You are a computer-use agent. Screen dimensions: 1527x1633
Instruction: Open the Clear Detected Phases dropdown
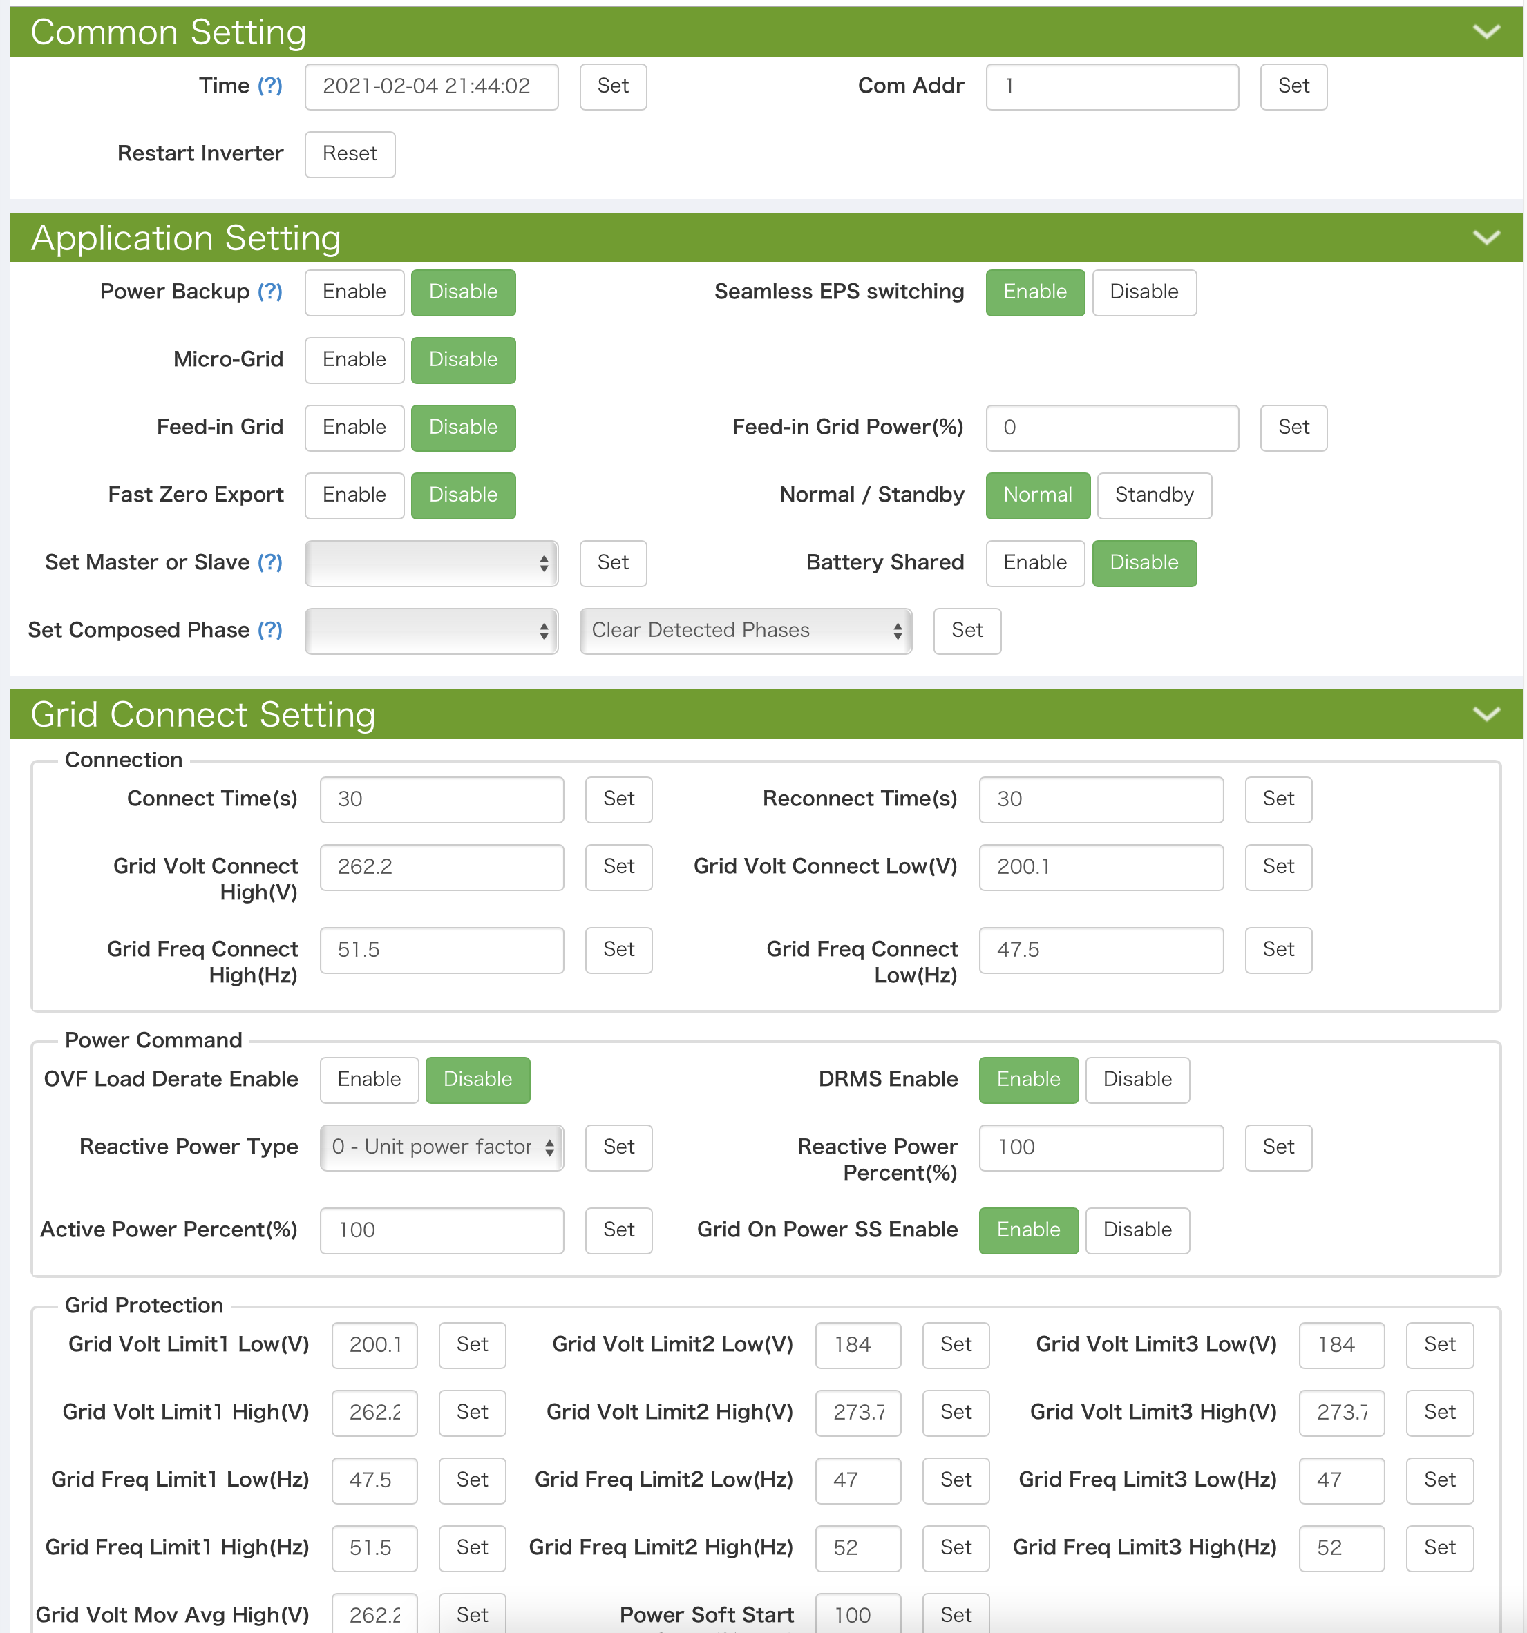coord(746,631)
